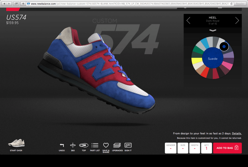Open the Gender selector
This screenshot has height=167, width=248.
171,148
